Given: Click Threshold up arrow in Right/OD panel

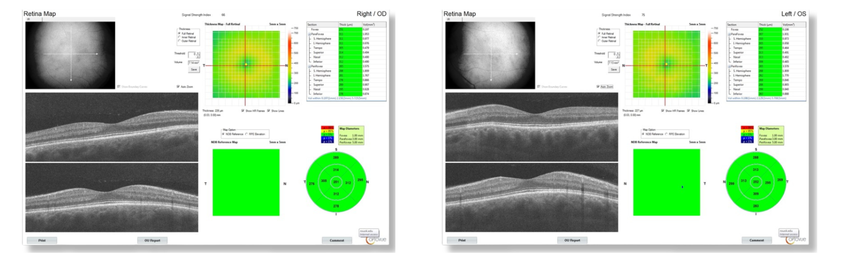Looking at the screenshot, I should point(198,53).
